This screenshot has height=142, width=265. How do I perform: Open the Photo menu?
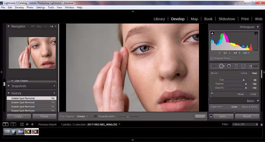[x=30, y=7]
